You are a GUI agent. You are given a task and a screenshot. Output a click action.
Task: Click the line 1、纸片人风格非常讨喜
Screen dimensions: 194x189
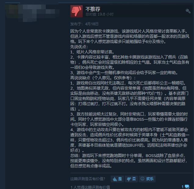(92, 52)
